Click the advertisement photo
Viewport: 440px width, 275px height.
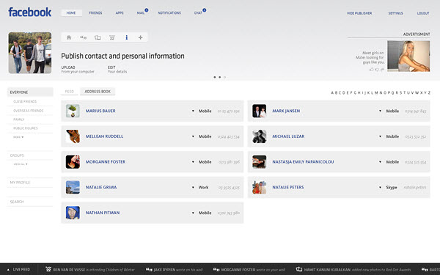408,56
